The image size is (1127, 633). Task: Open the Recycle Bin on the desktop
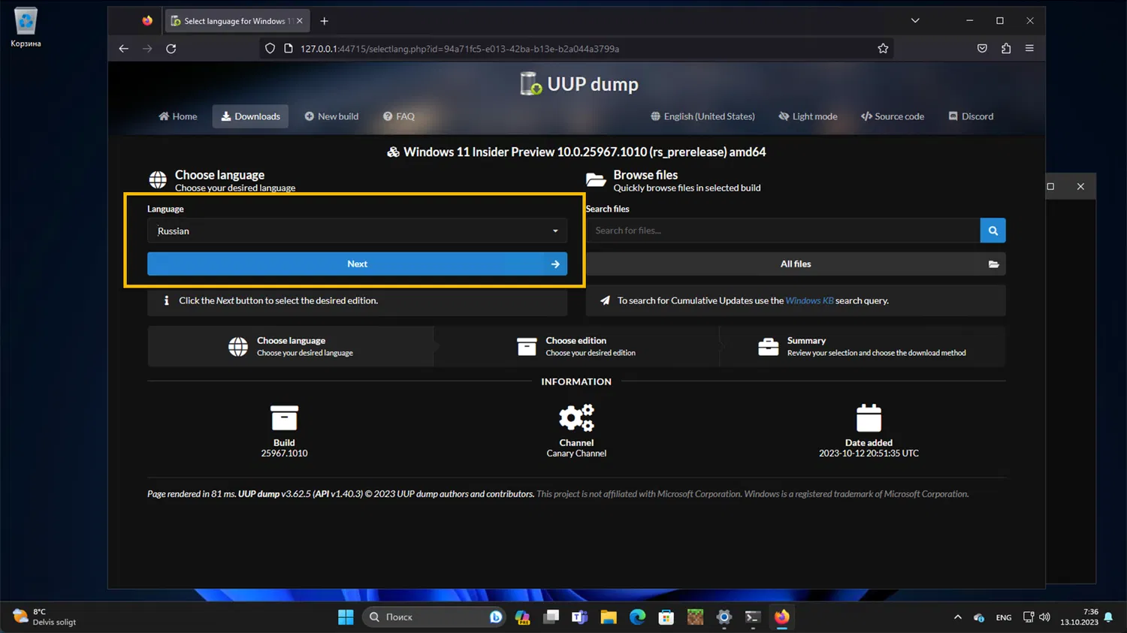[x=26, y=27]
